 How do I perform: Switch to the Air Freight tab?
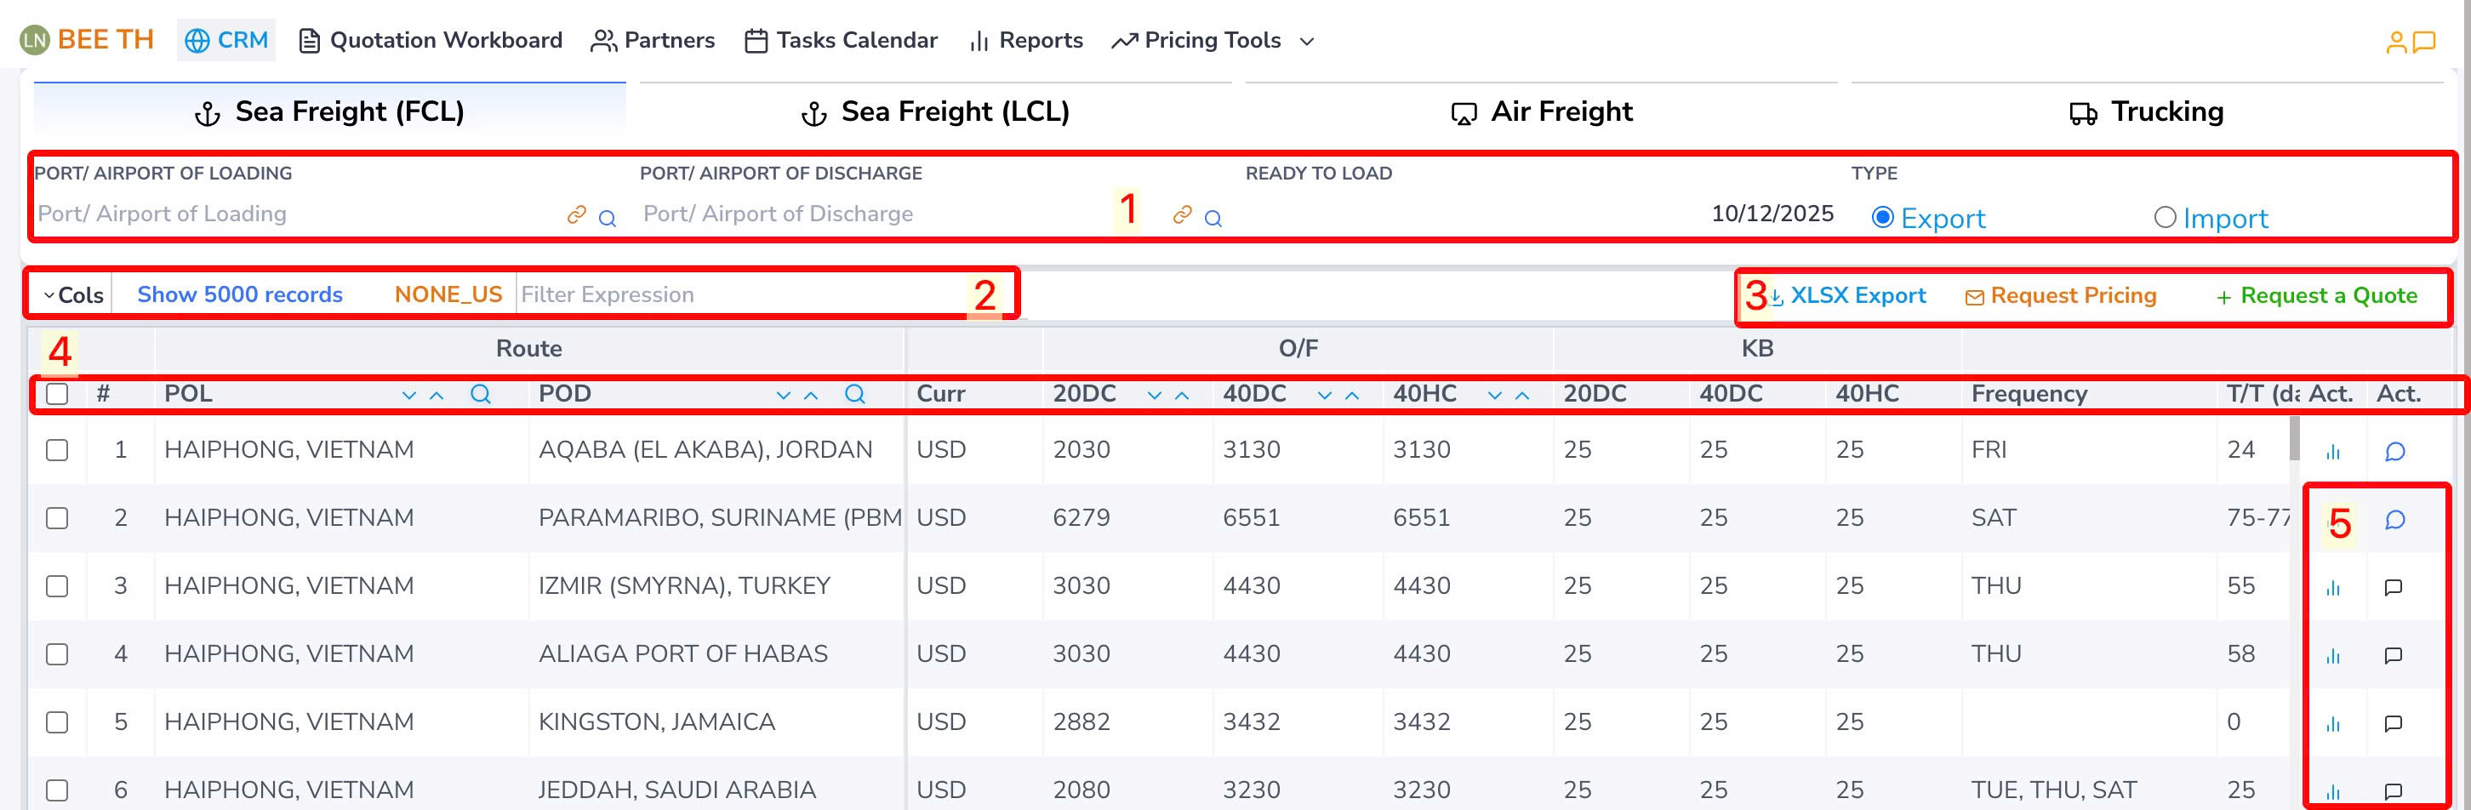pos(1542,112)
